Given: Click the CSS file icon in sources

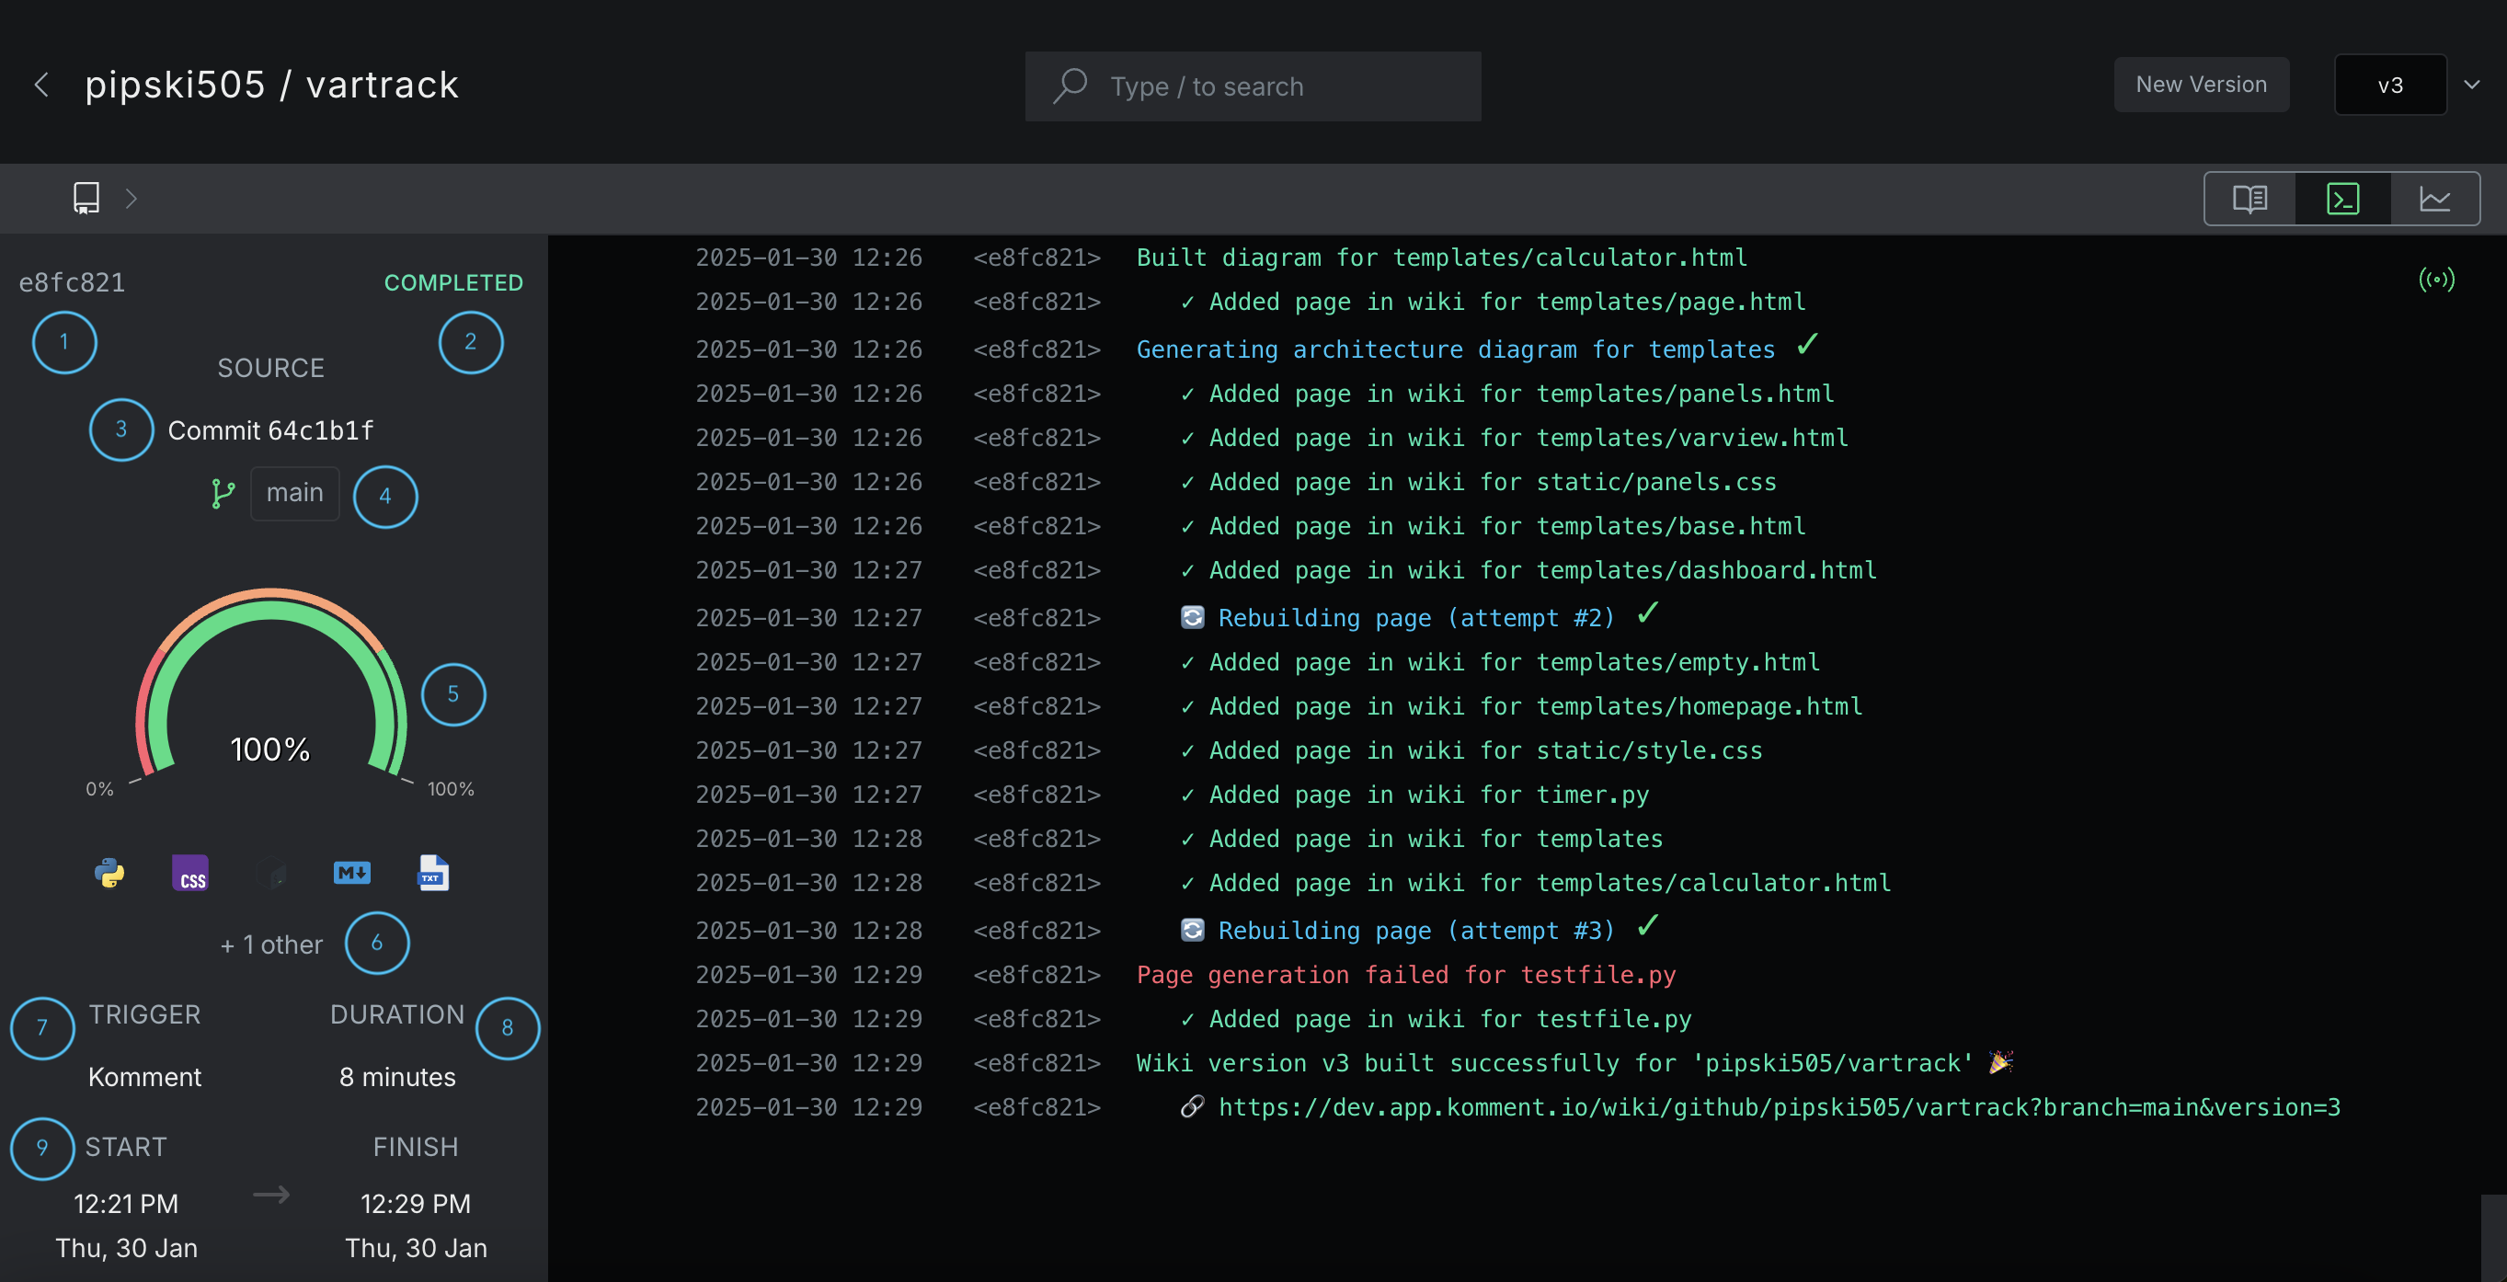Looking at the screenshot, I should 191,873.
